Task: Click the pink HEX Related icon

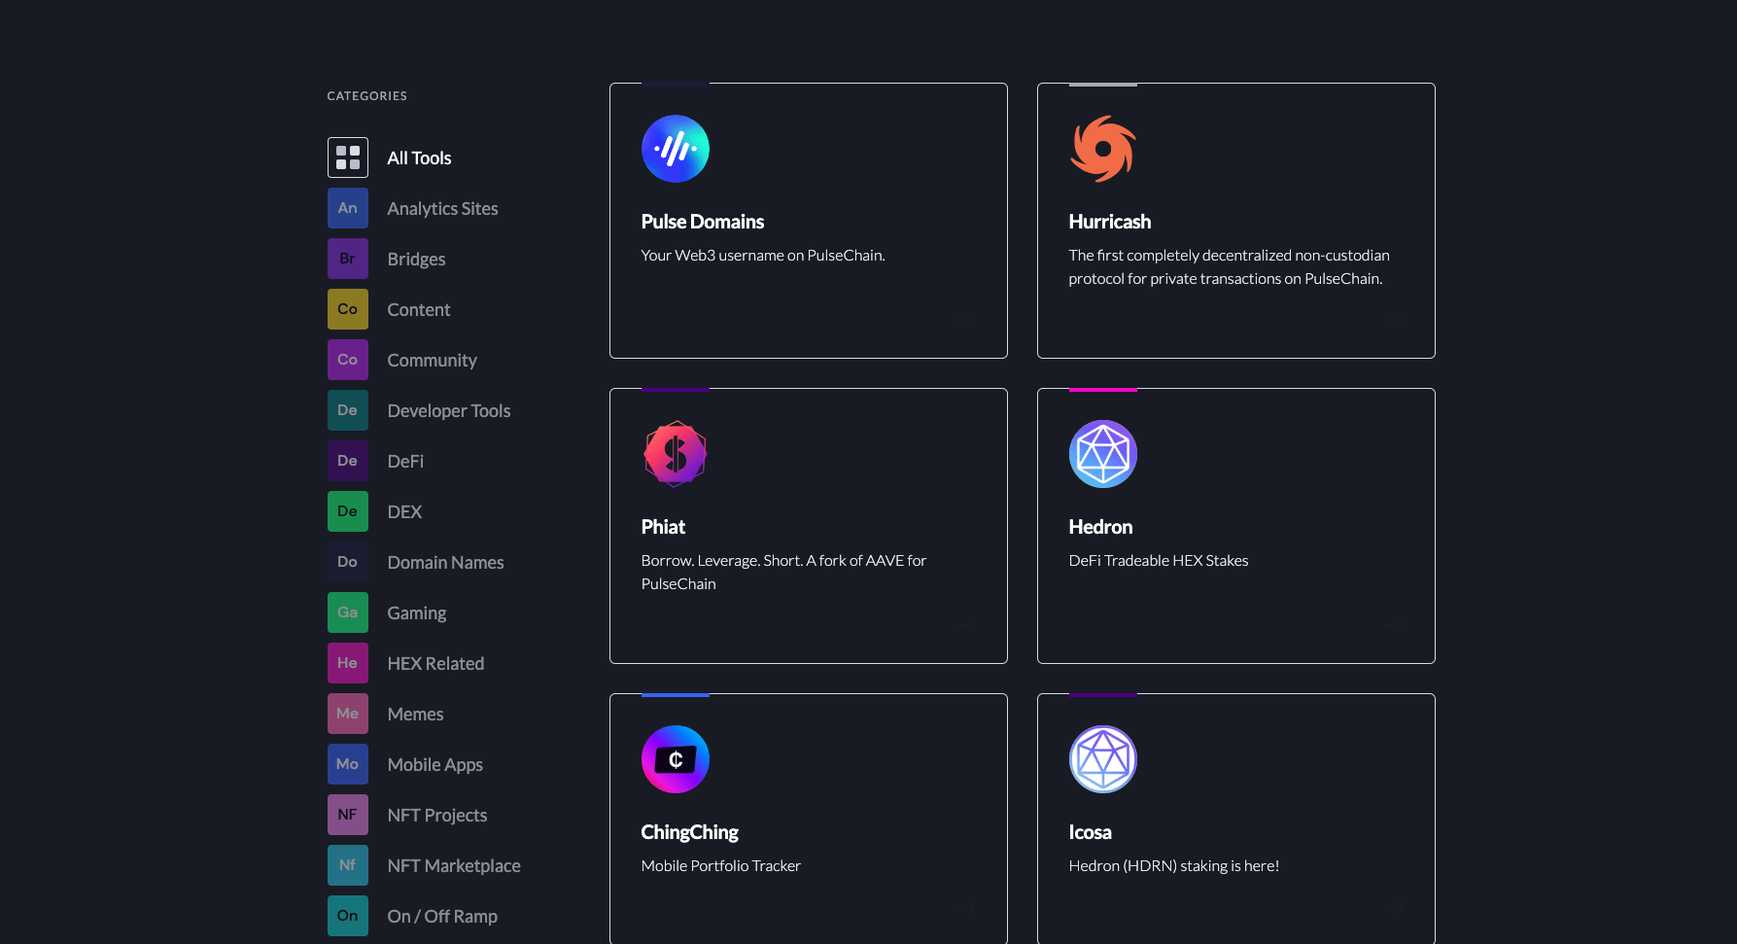Action: (x=347, y=662)
